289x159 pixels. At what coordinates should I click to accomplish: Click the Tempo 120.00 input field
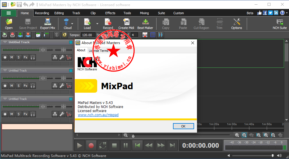tap(88, 35)
